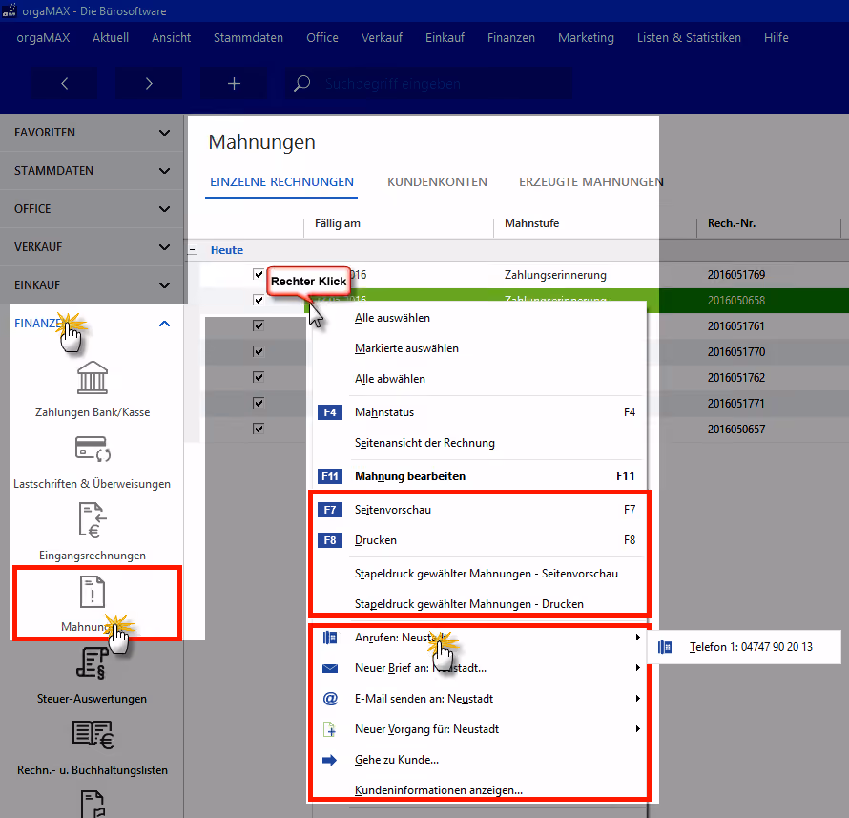Screen dimensions: 849x818
Task: Click the F7 icon beside Seitenvorschau
Action: click(330, 510)
